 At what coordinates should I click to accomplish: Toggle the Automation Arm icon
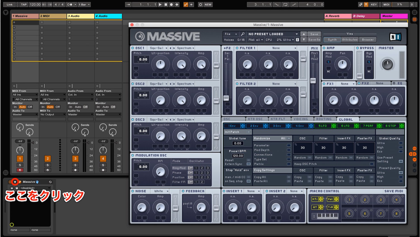point(186,5)
